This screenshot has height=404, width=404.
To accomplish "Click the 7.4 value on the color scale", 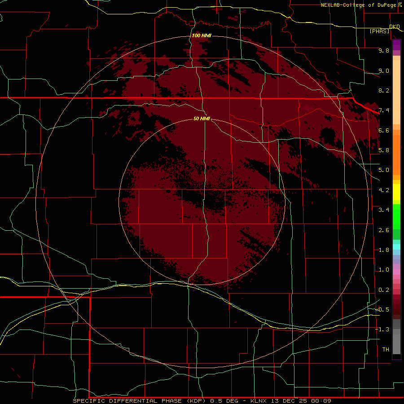I will (384, 110).
